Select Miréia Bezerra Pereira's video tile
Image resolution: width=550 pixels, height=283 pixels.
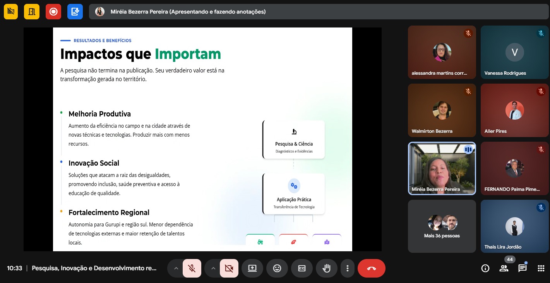[x=442, y=168]
